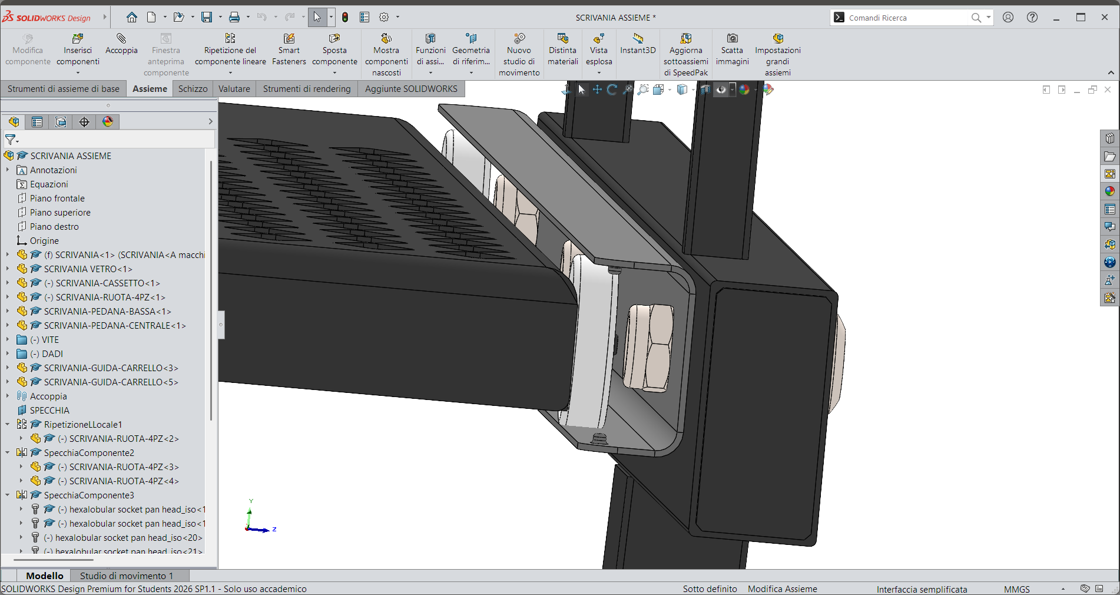Switch to the Schizzo tab
The width and height of the screenshot is (1120, 595).
tap(193, 88)
